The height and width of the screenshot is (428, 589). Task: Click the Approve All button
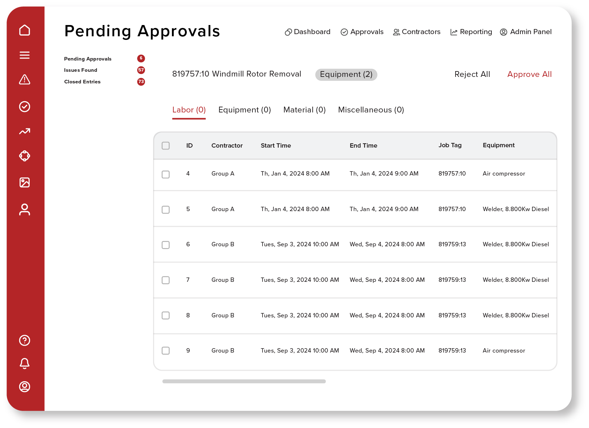point(530,74)
